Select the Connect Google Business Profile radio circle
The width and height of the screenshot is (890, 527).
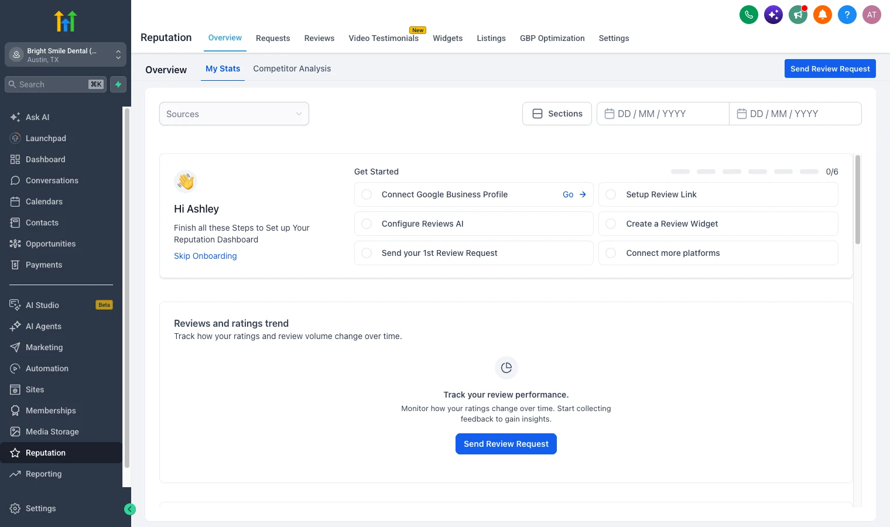[367, 194]
